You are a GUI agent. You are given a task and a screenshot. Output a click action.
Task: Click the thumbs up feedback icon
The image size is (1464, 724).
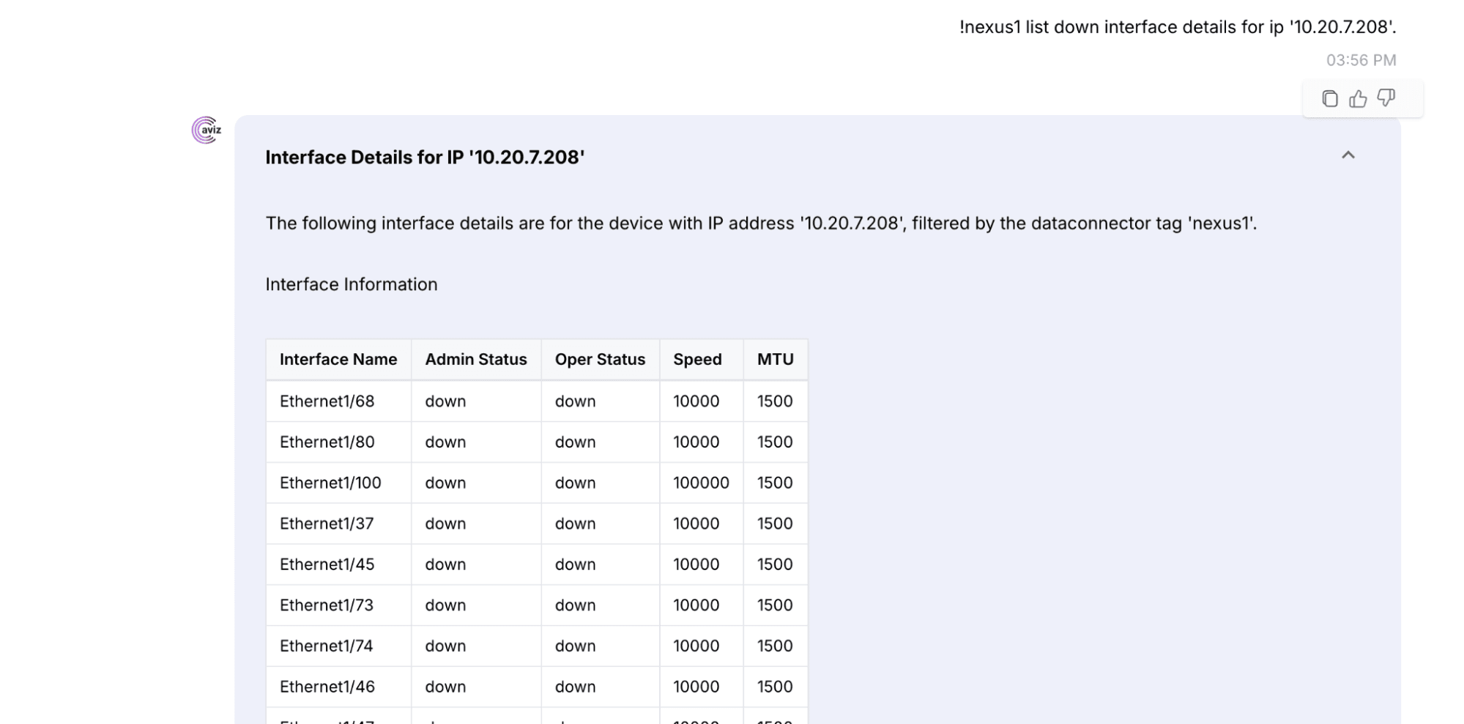1357,97
